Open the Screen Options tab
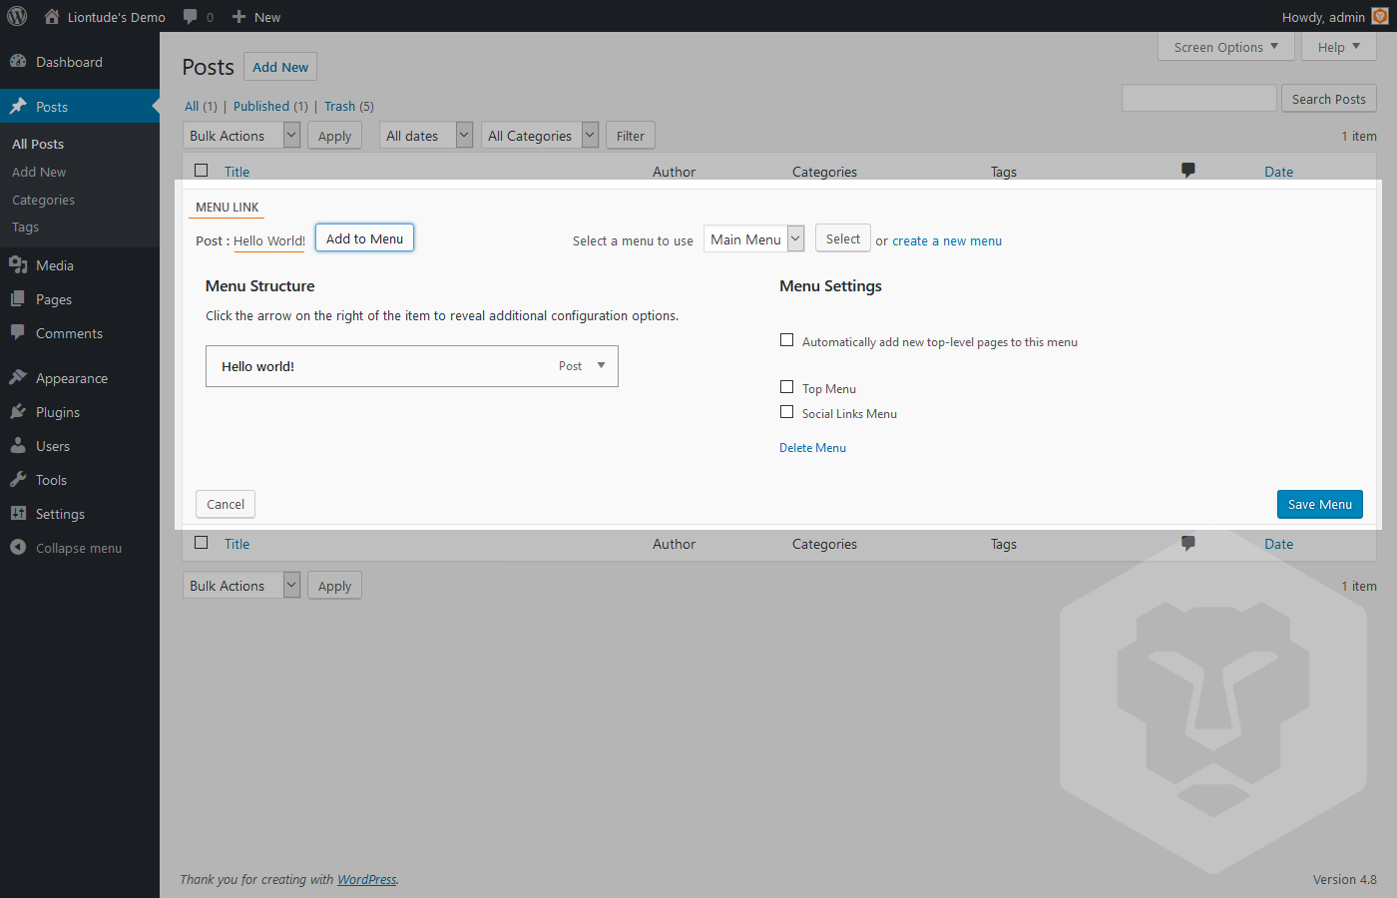Image resolution: width=1397 pixels, height=898 pixels. pos(1226,47)
